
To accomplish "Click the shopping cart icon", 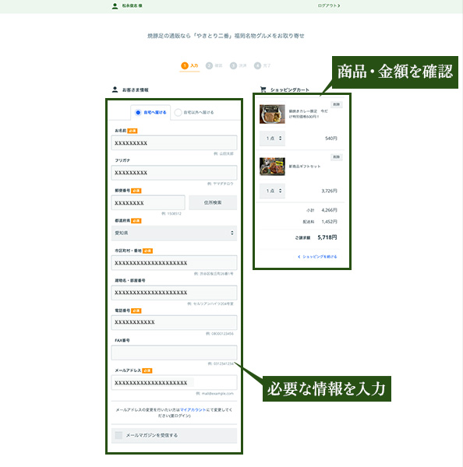I will pos(263,89).
